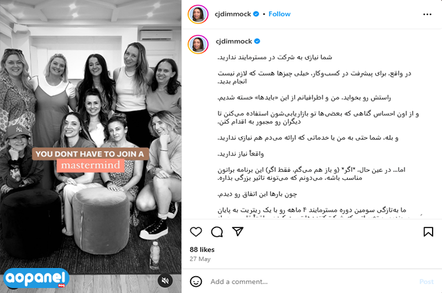
Task: Open the three-dot more options menu
Action: pyautogui.click(x=427, y=14)
